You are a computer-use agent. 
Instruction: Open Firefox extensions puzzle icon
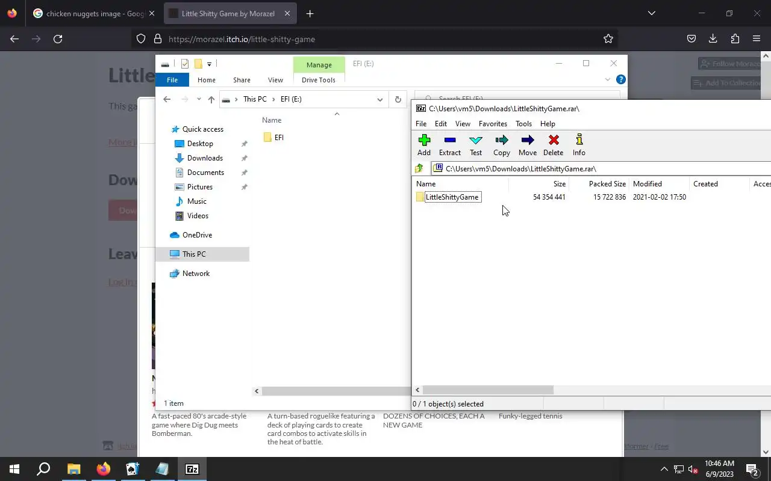coord(735,39)
